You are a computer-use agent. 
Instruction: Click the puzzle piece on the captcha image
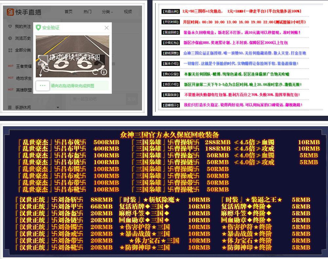(43, 60)
